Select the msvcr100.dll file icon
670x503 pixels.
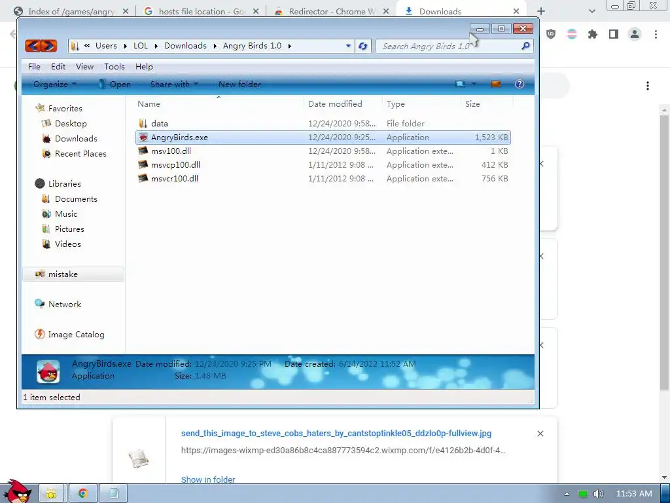tap(143, 178)
